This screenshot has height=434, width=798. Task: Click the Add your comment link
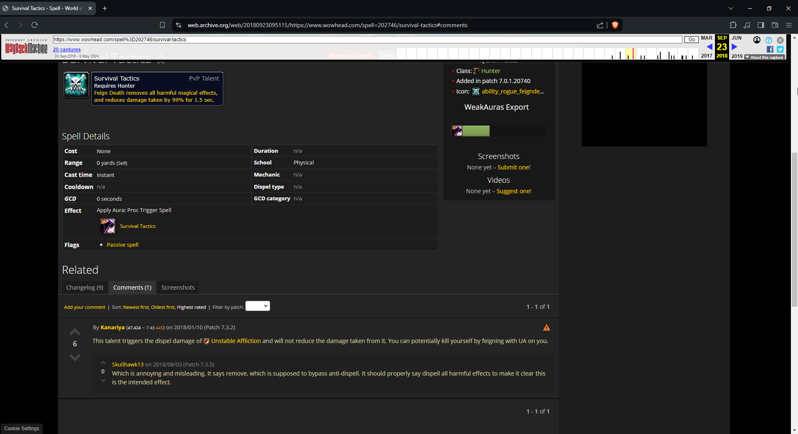click(x=85, y=307)
